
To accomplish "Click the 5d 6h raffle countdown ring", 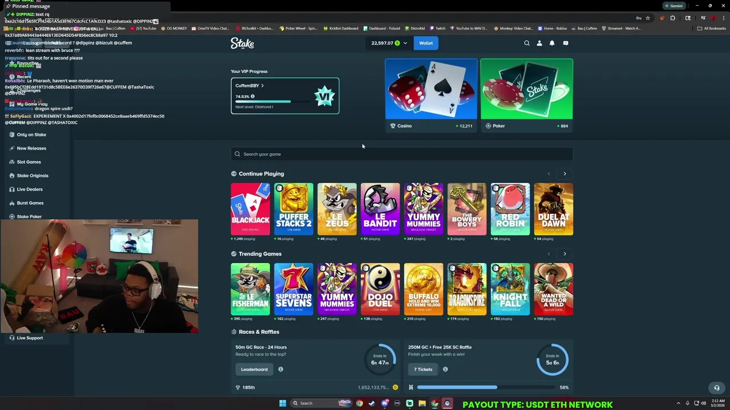I will (x=552, y=359).
